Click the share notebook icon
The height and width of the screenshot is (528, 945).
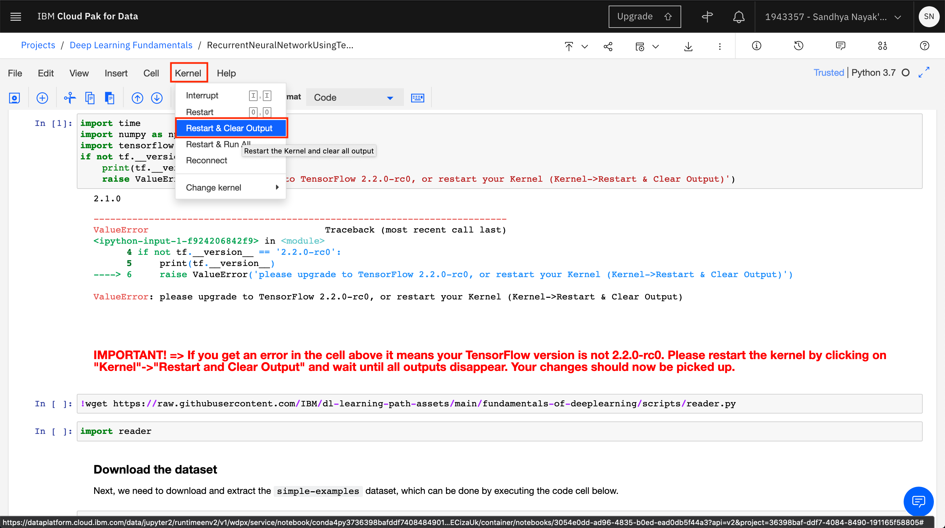[x=608, y=46]
